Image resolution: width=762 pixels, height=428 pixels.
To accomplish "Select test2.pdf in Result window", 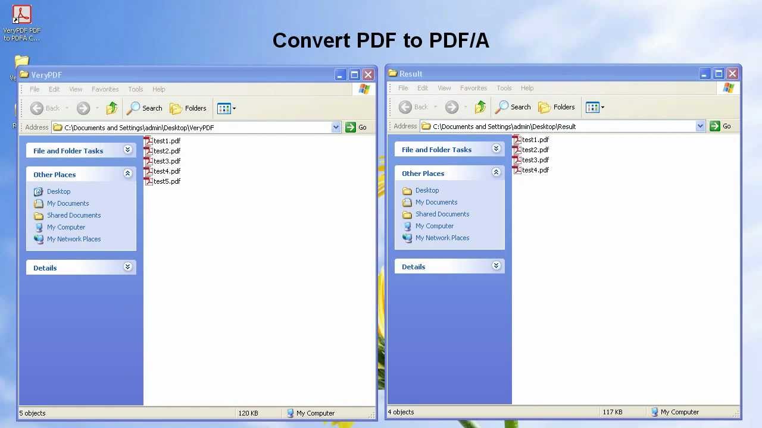I will [530, 150].
